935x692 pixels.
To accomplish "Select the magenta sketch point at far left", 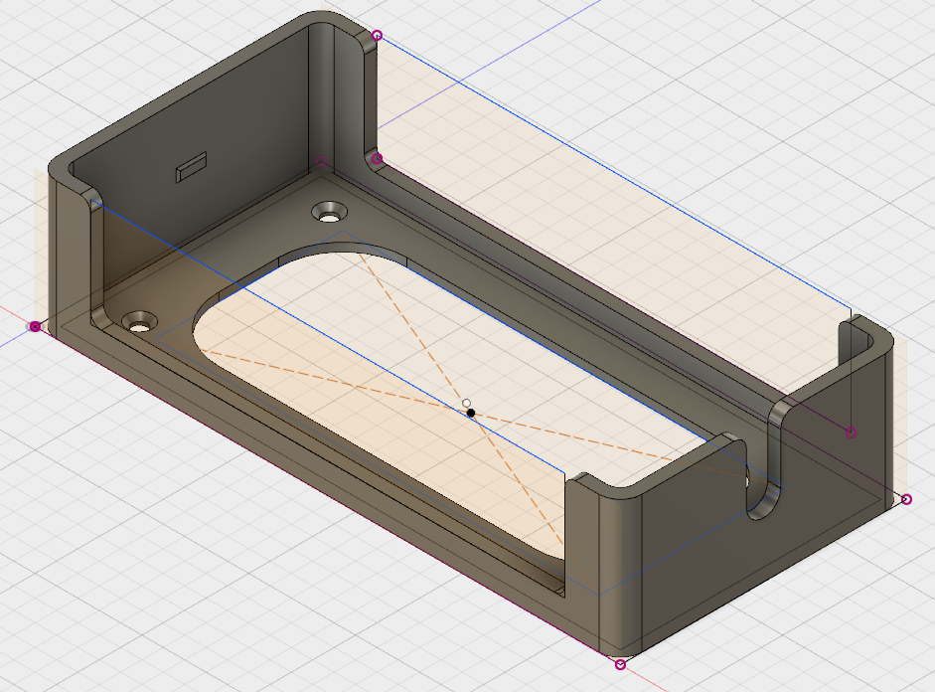I will tap(36, 326).
